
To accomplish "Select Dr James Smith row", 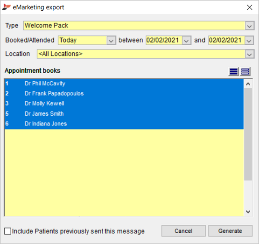I will [x=124, y=113].
